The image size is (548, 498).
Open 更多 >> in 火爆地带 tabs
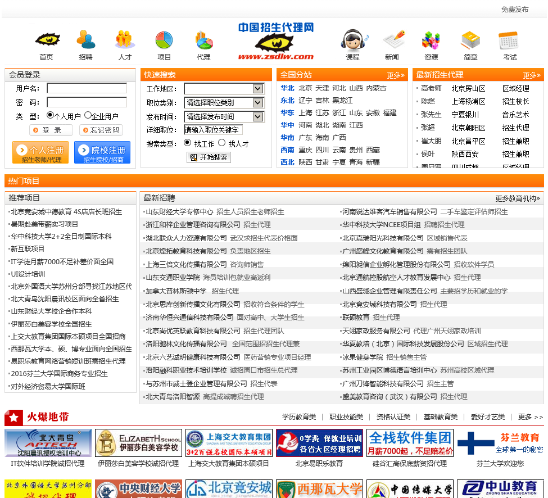click(x=531, y=417)
